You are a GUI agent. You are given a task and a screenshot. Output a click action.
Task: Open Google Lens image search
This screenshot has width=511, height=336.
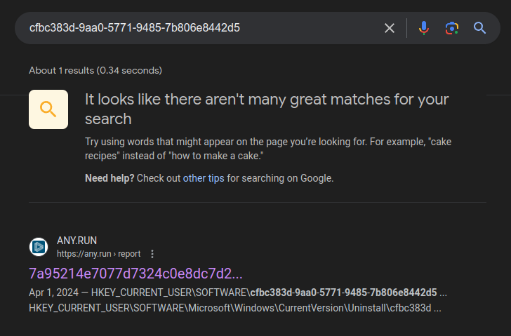point(451,28)
